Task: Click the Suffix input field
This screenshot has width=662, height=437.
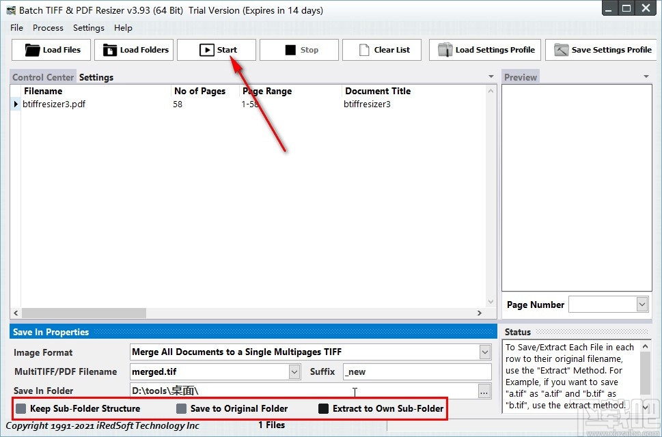Action: [x=417, y=371]
